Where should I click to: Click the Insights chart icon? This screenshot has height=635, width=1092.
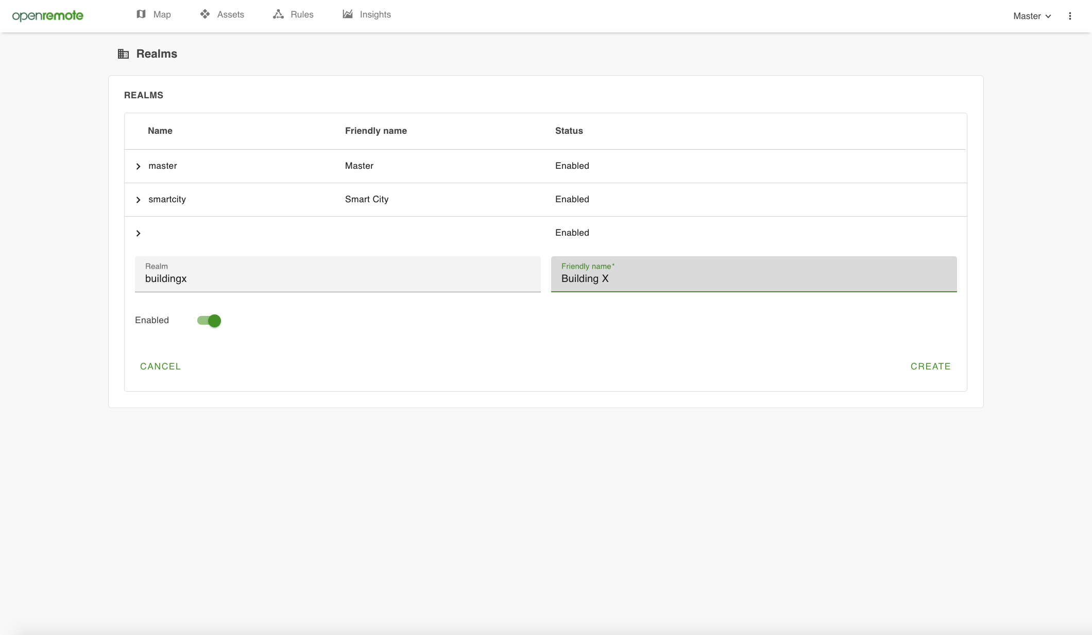348,14
